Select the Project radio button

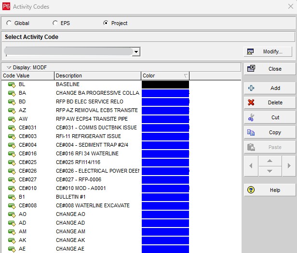pyautogui.click(x=106, y=23)
